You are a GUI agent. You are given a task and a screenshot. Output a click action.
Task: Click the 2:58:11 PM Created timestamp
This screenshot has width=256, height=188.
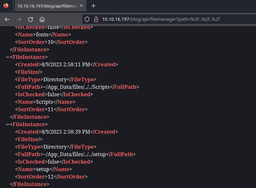[64, 65]
